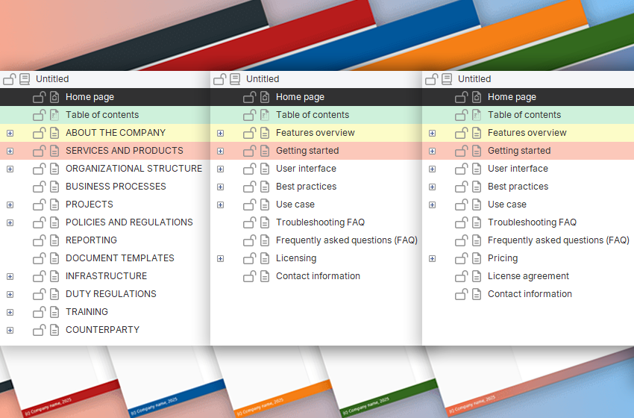Expand the ORGANIZATIONAL STRUCTURE node
The height and width of the screenshot is (418, 634).
10,169
